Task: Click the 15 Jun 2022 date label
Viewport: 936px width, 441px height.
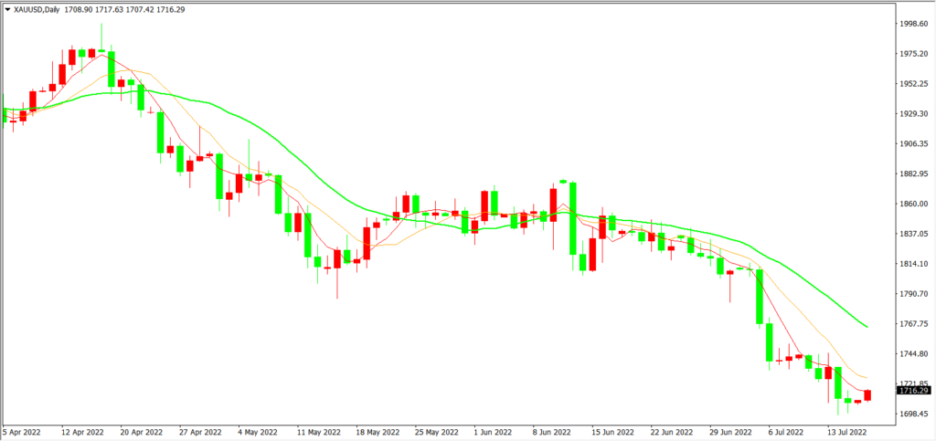Action: [x=613, y=430]
